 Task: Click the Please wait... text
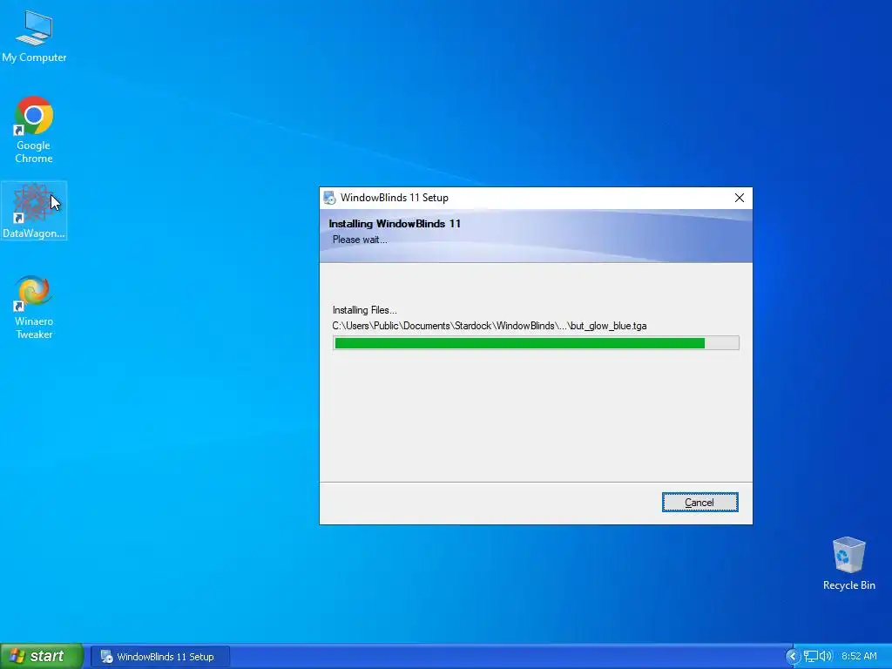(x=360, y=240)
